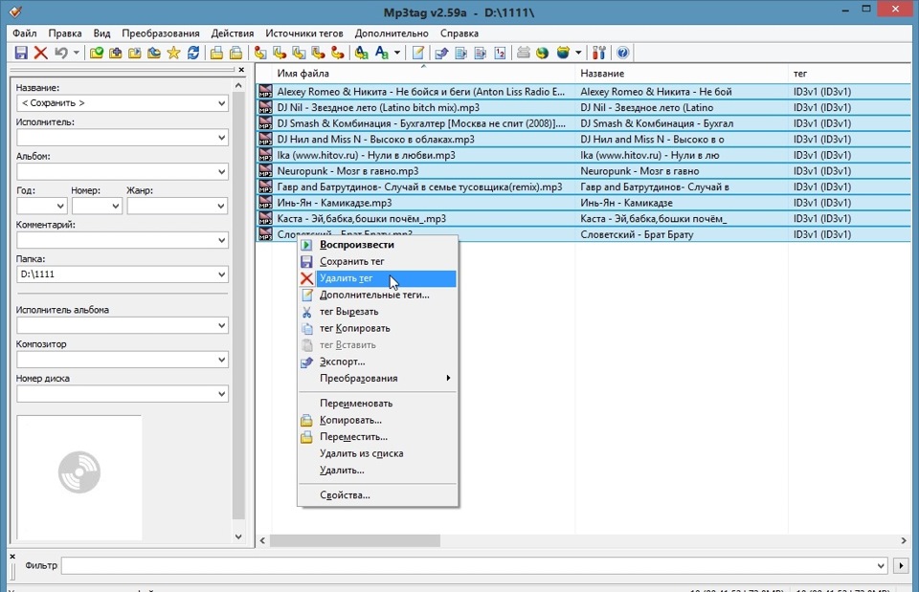The width and height of the screenshot is (919, 592).
Task: Sort by the тег column header
Action: (x=850, y=74)
